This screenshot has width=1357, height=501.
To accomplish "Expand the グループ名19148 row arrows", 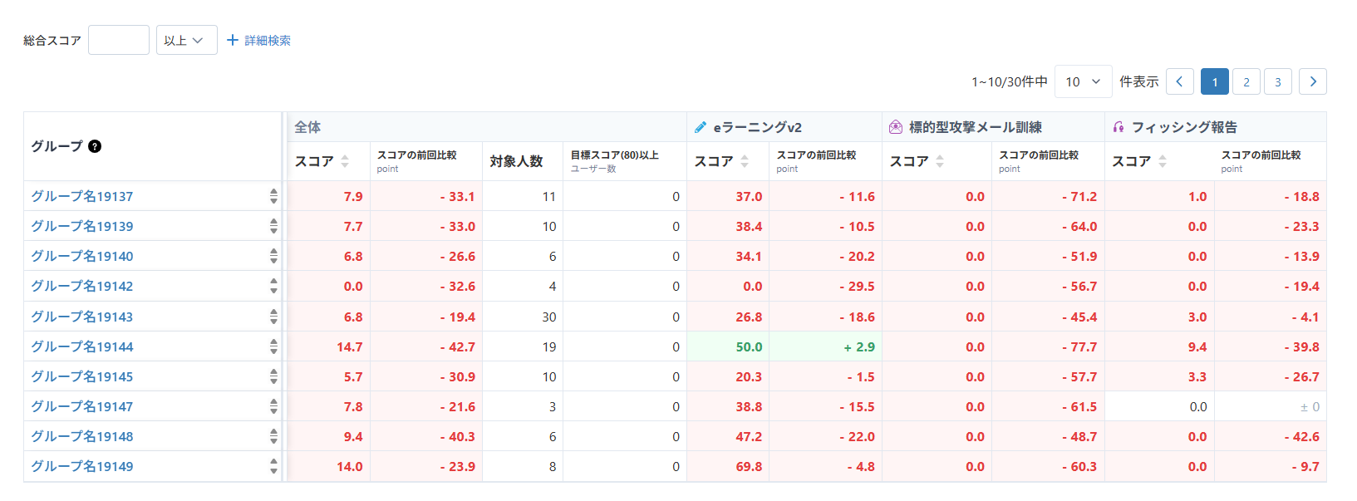I will [273, 436].
